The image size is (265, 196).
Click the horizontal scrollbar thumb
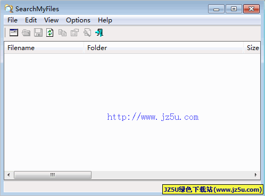53,175
